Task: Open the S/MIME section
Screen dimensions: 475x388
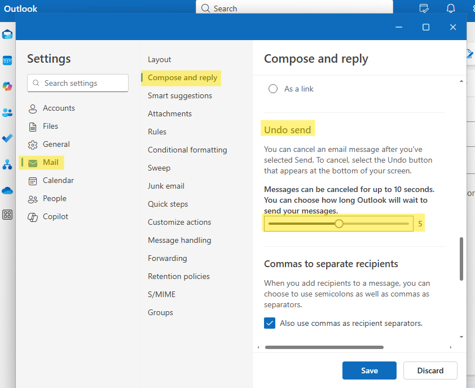Action: tap(161, 294)
